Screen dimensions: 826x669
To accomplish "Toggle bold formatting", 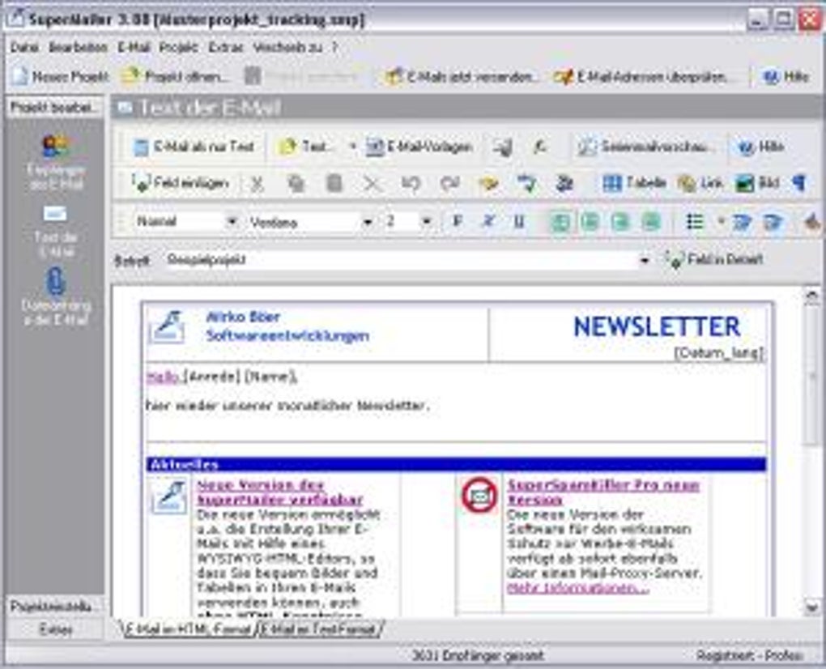I will (x=456, y=219).
